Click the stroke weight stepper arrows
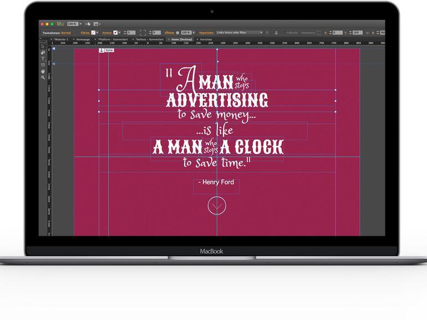 [x=125, y=33]
